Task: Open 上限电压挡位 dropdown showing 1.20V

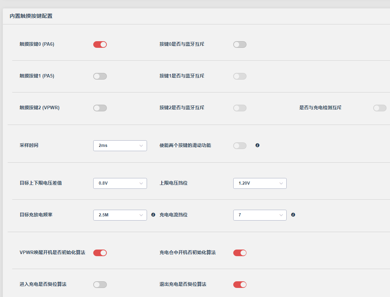Action: [x=260, y=184]
